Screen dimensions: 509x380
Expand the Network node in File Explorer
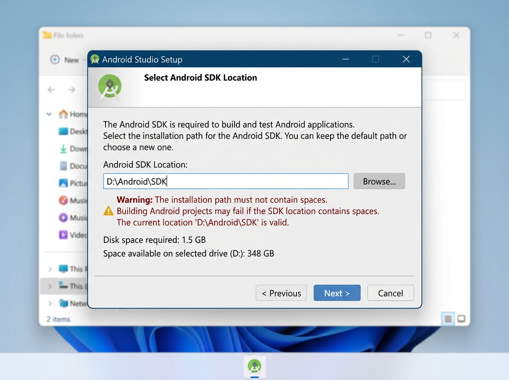point(50,303)
